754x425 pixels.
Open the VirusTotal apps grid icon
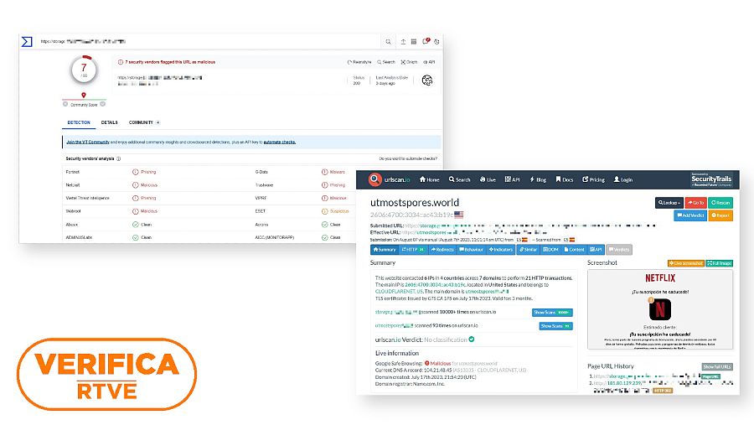pos(414,42)
